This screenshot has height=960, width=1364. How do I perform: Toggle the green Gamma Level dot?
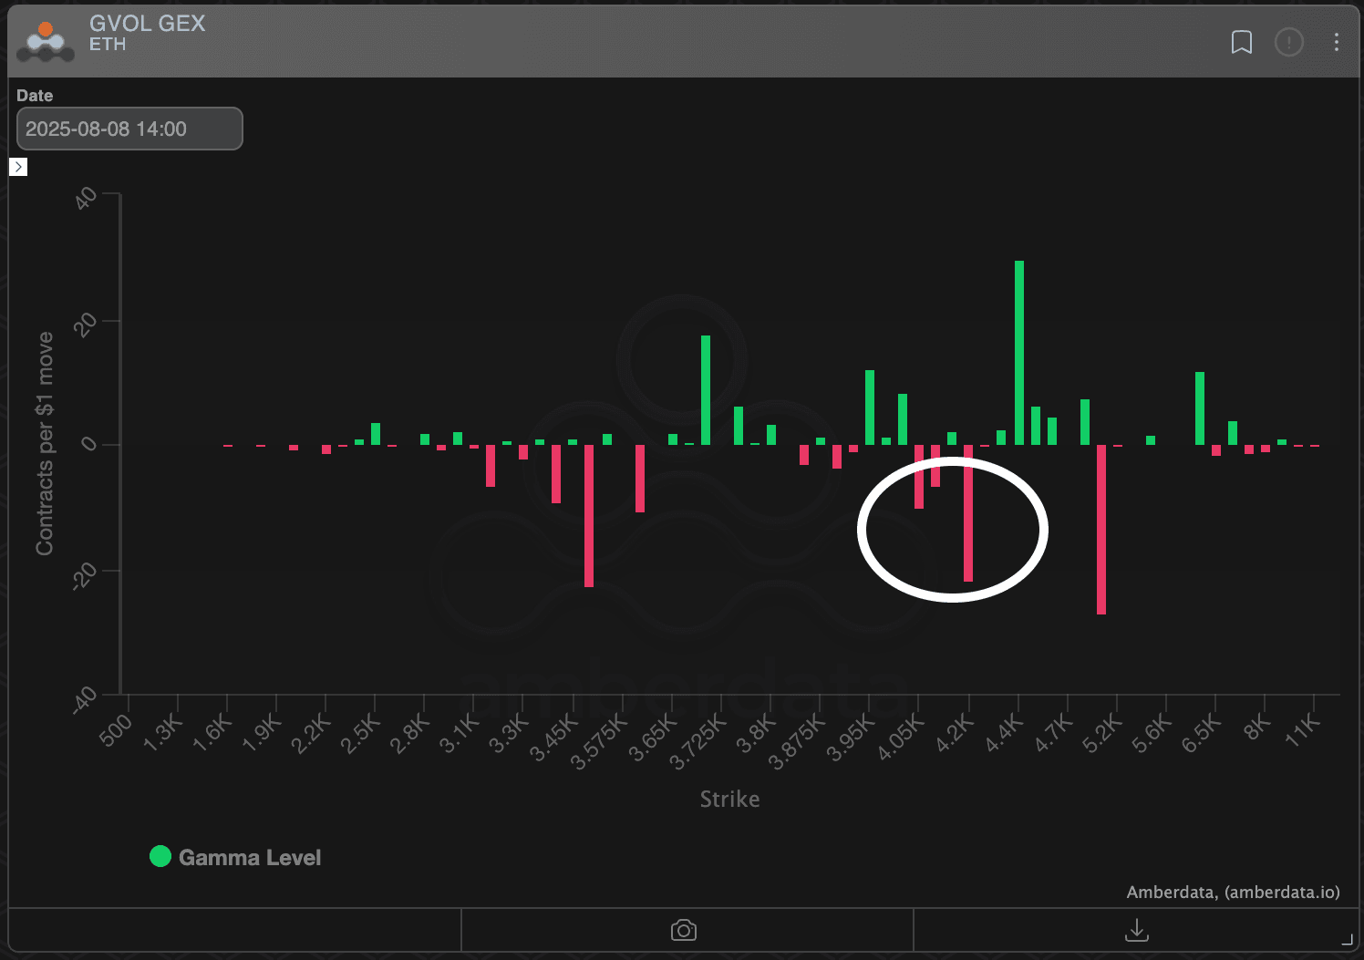160,856
